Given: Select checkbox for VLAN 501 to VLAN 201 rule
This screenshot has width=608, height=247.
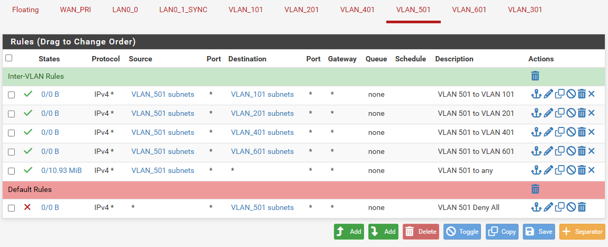Looking at the screenshot, I should pyautogui.click(x=12, y=114).
